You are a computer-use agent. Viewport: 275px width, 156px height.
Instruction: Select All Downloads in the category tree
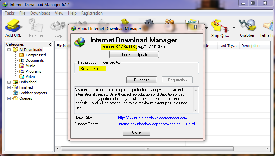(x=31, y=50)
